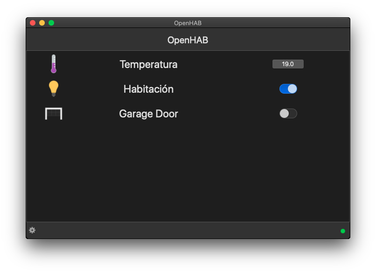Select the Habitación label
This screenshot has height=273, width=376.
point(148,89)
